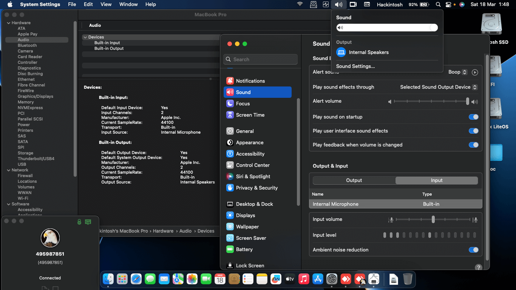516x290 pixels.
Task: Collapse the Devices disclosure triangle
Action: 85,37
